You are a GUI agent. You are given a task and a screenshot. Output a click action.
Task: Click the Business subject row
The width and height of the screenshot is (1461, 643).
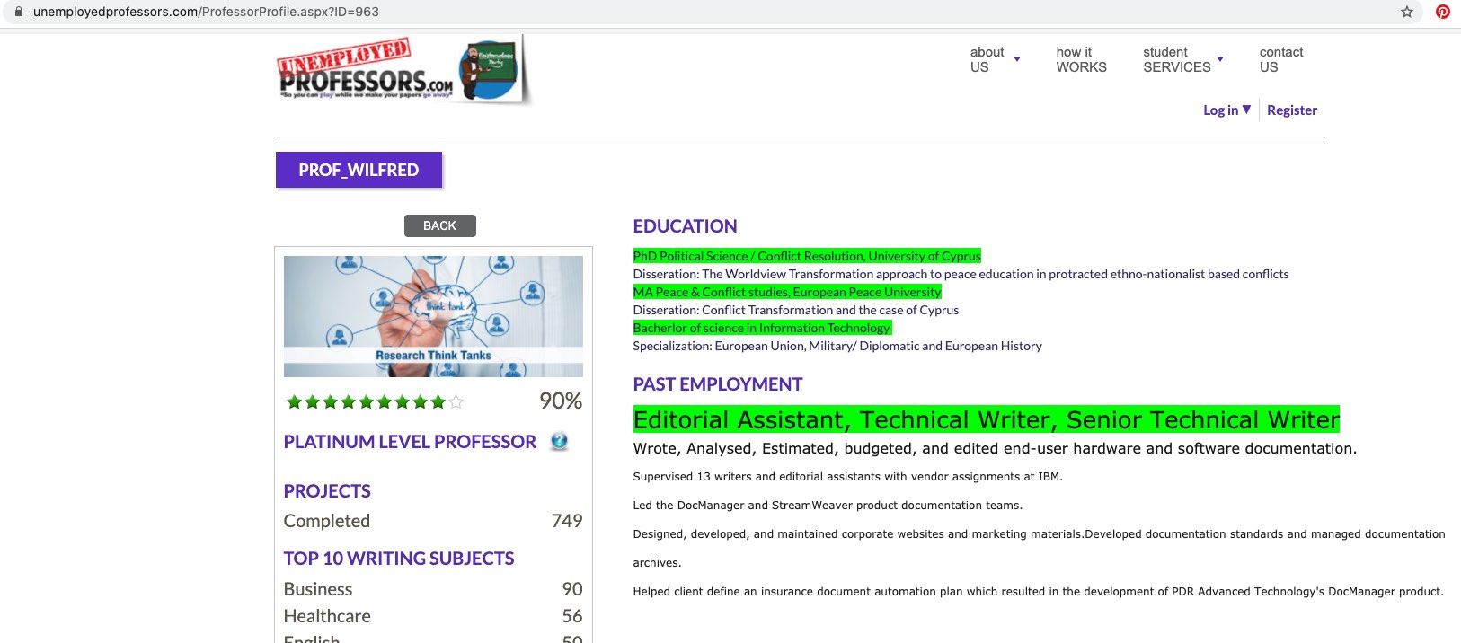(433, 589)
